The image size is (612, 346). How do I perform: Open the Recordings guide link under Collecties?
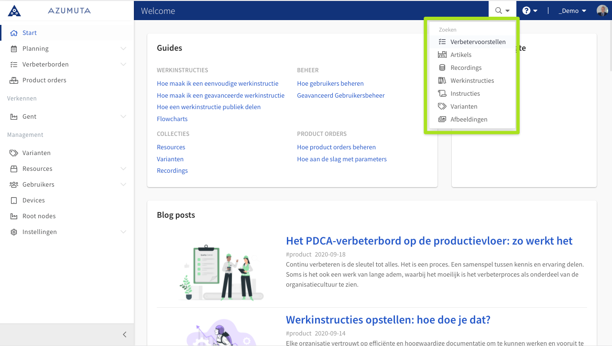[172, 171]
